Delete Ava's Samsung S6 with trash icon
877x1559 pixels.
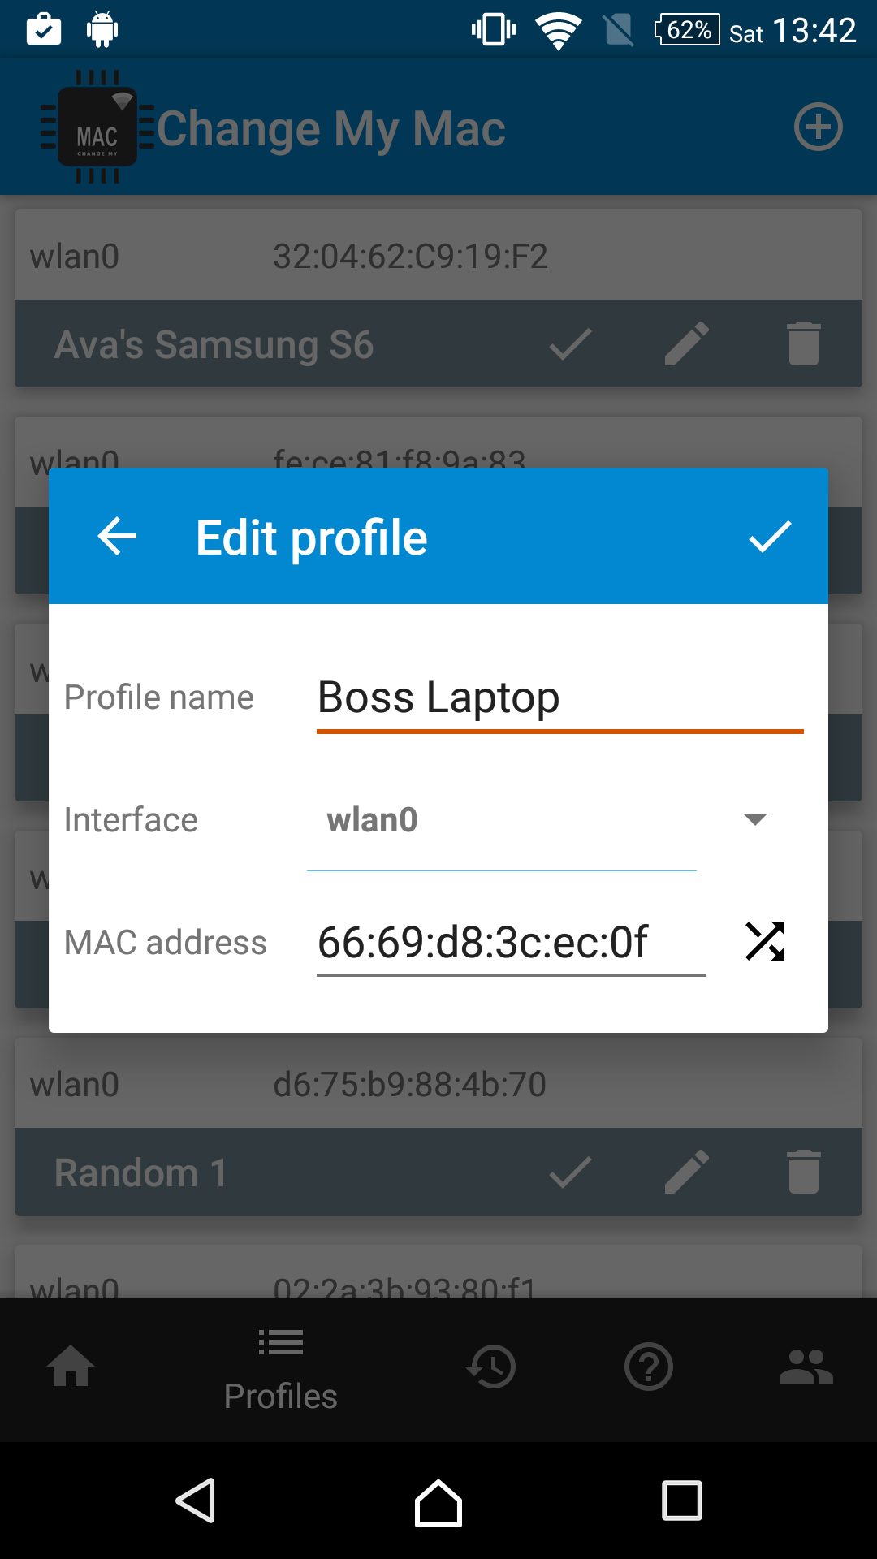pos(803,344)
